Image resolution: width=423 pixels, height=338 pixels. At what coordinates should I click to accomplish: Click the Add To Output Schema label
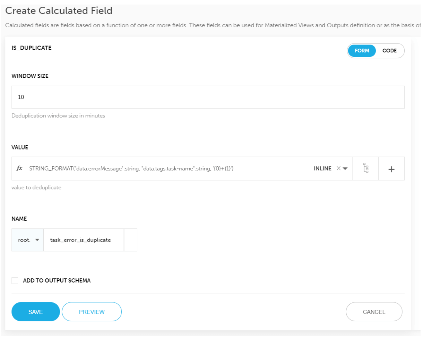pyautogui.click(x=57, y=281)
